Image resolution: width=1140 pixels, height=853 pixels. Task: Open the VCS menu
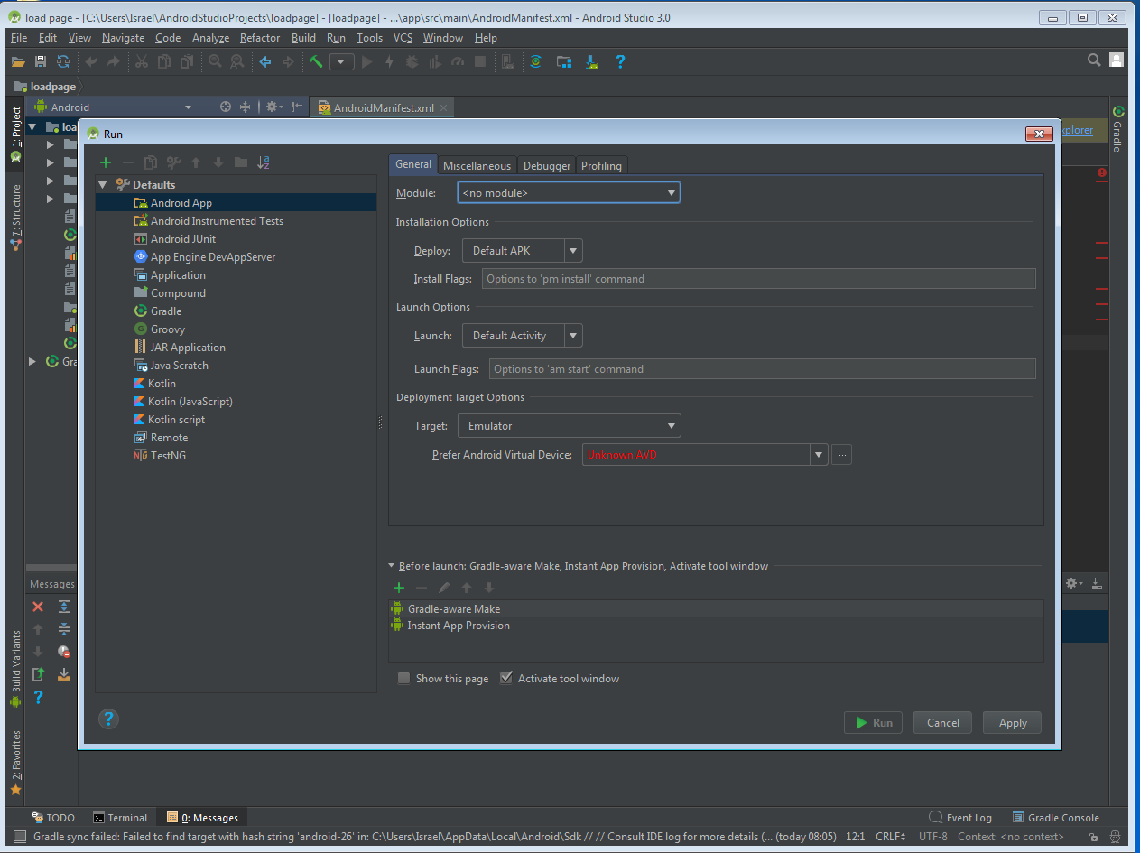click(403, 38)
